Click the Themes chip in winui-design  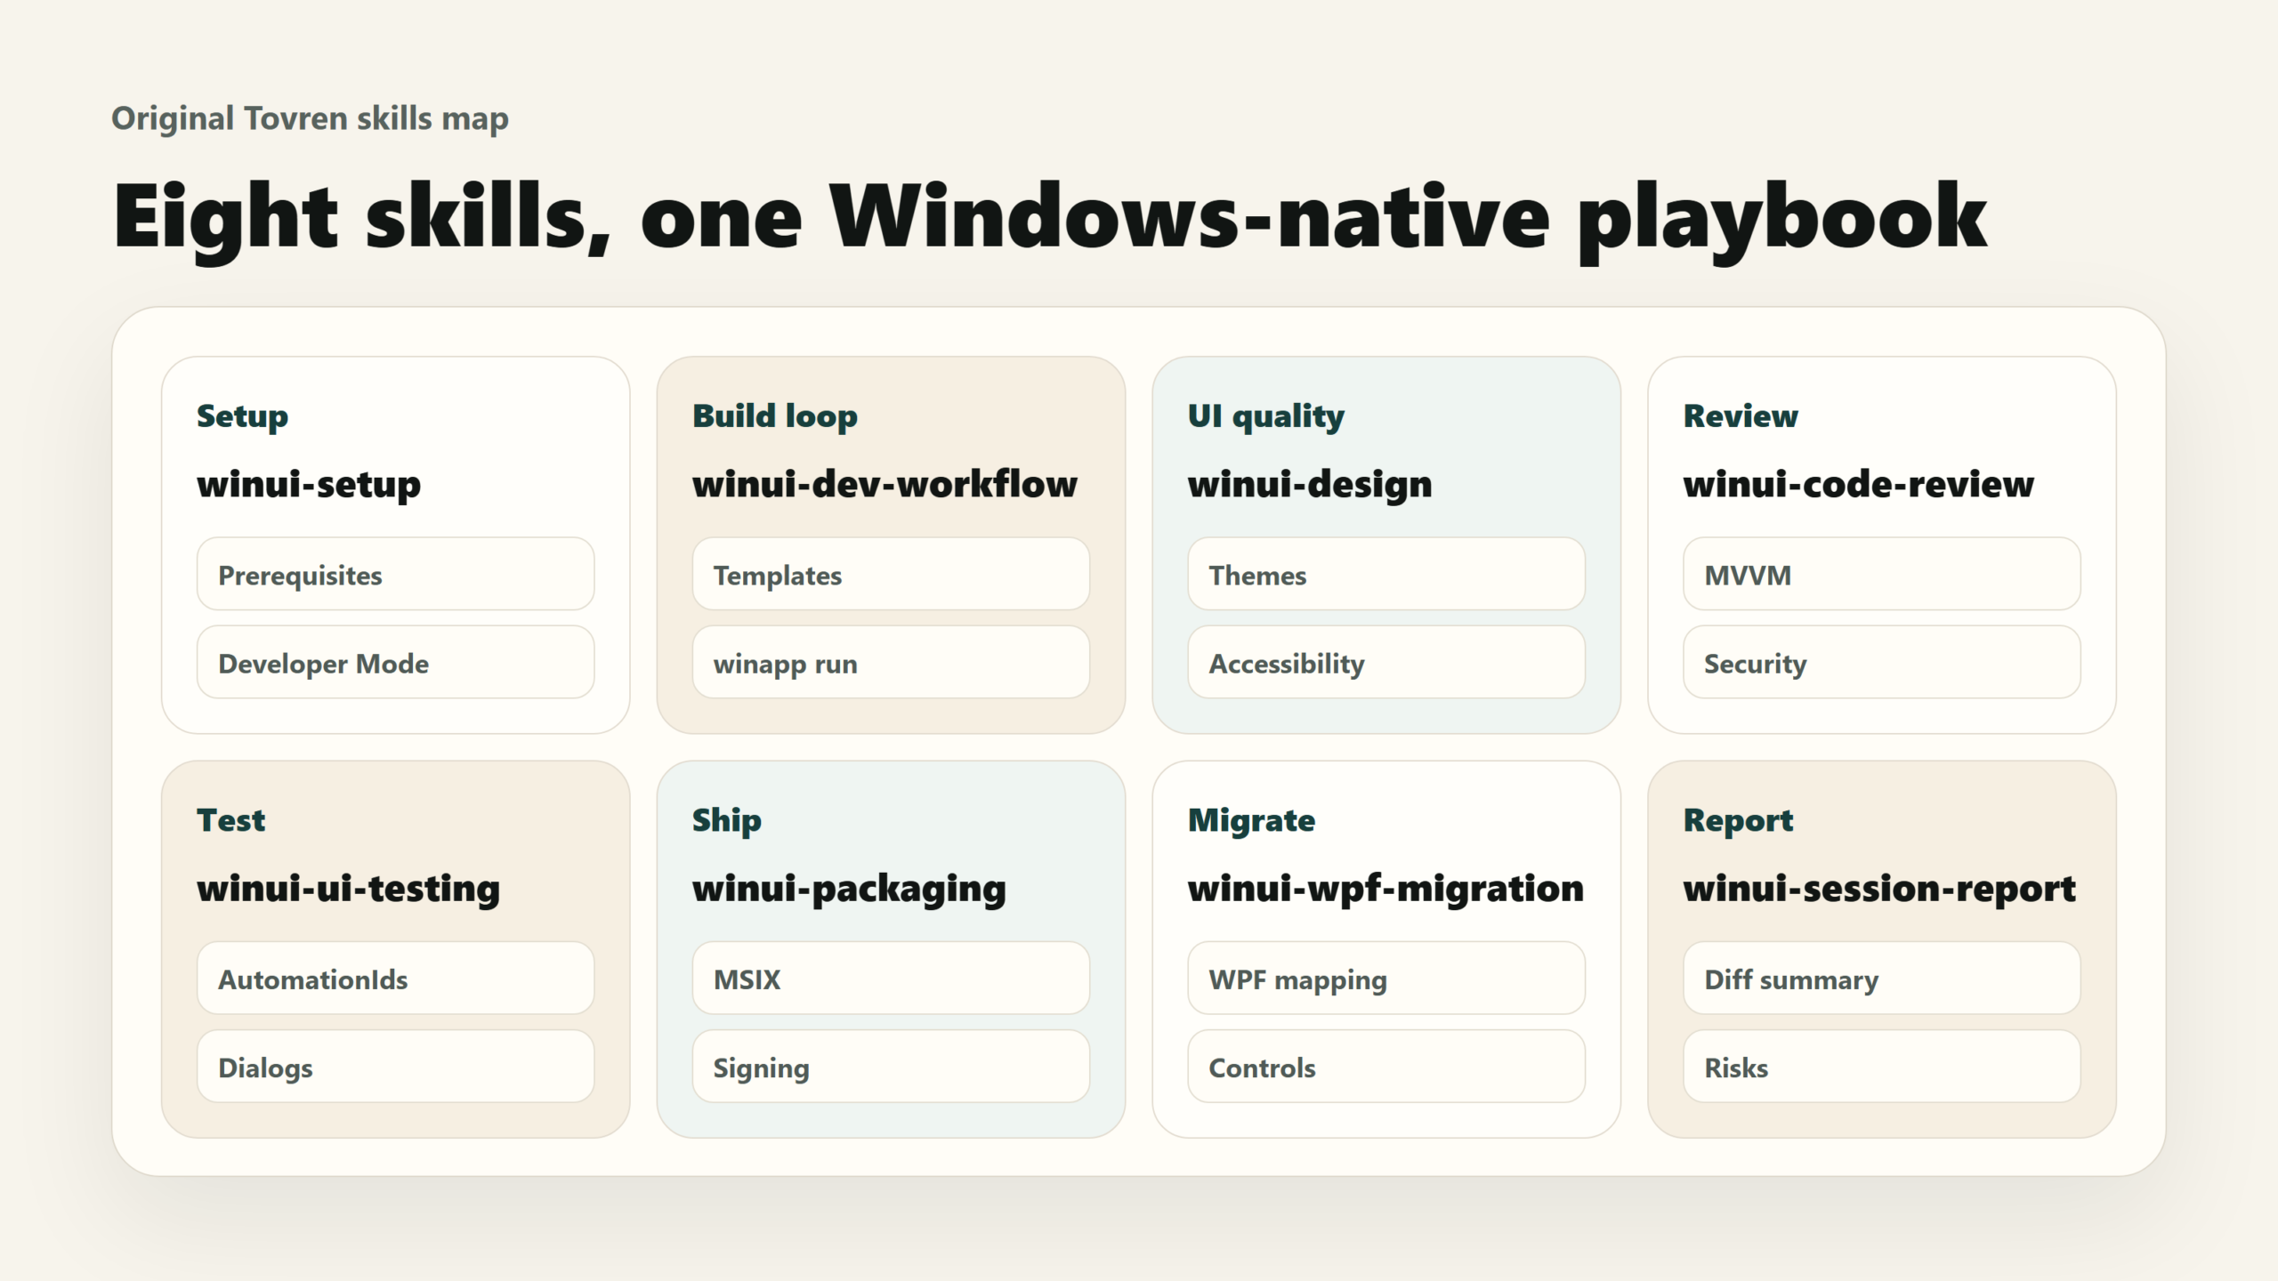(1386, 574)
